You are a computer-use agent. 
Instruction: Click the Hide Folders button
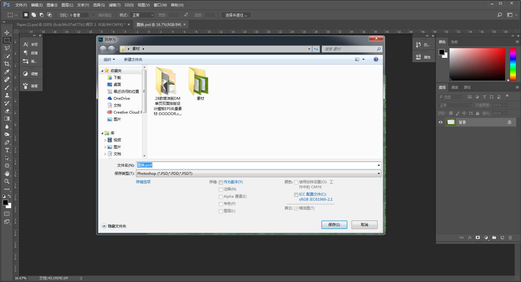(x=114, y=226)
